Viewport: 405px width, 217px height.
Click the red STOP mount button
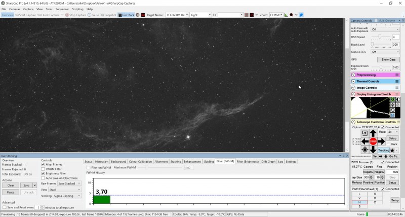coord(373,141)
